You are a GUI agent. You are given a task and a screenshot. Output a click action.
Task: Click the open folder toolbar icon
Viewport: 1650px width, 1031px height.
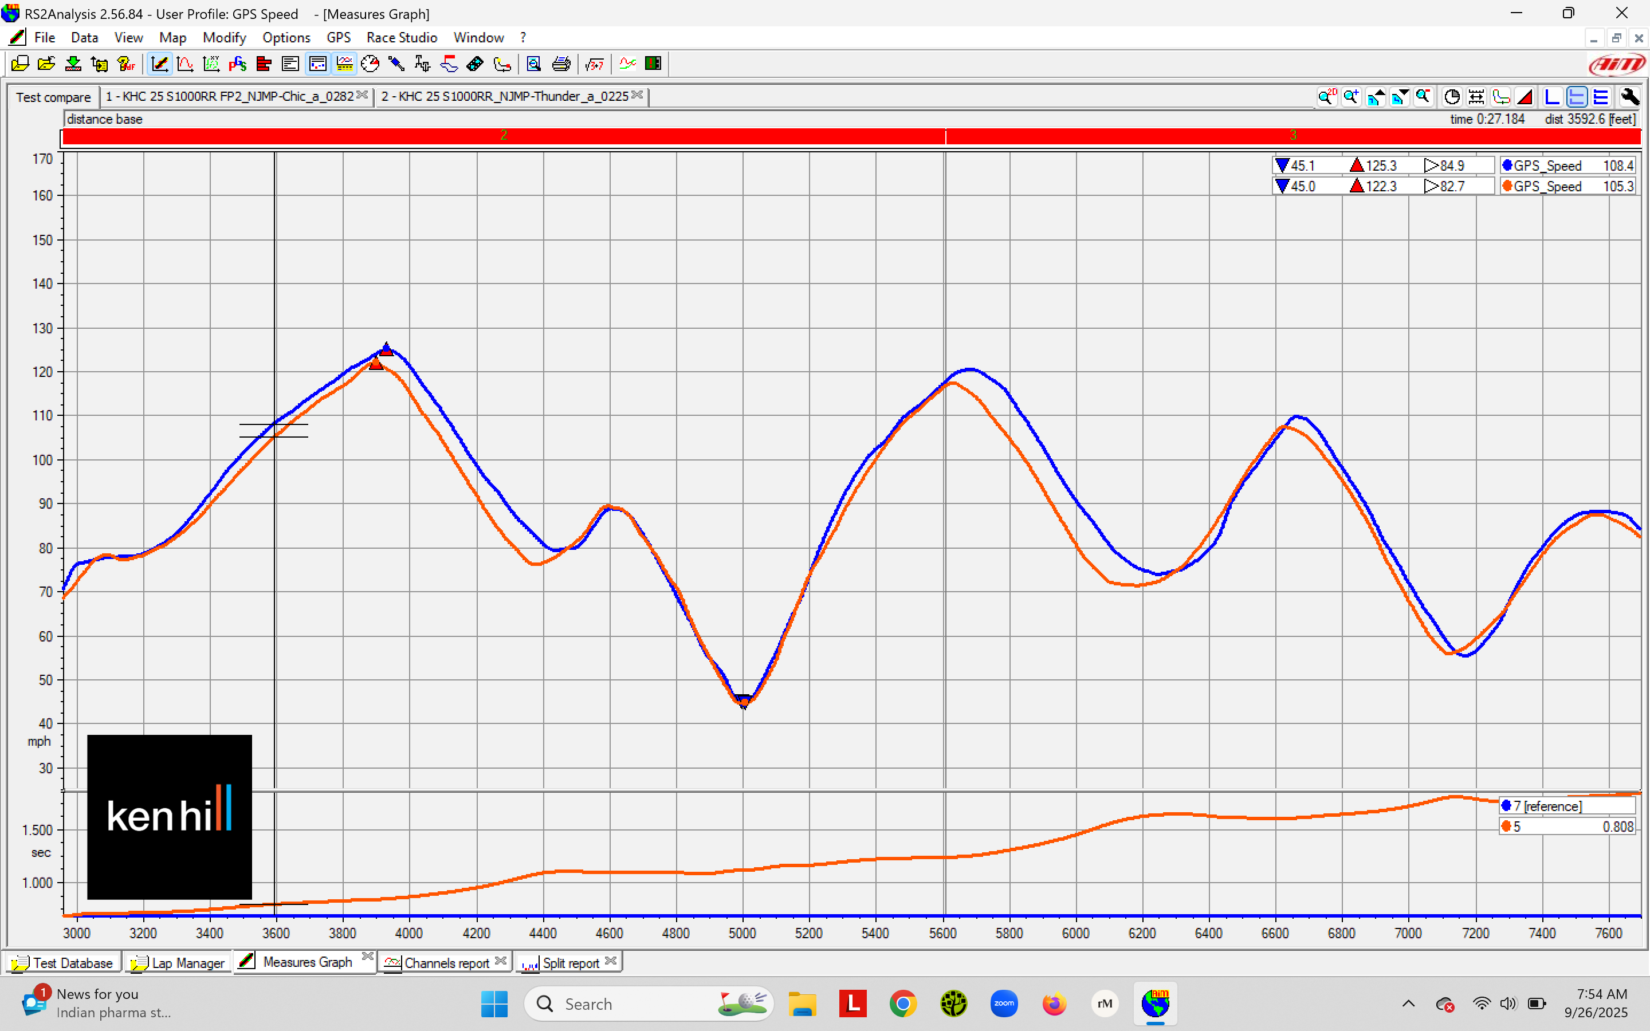(46, 64)
